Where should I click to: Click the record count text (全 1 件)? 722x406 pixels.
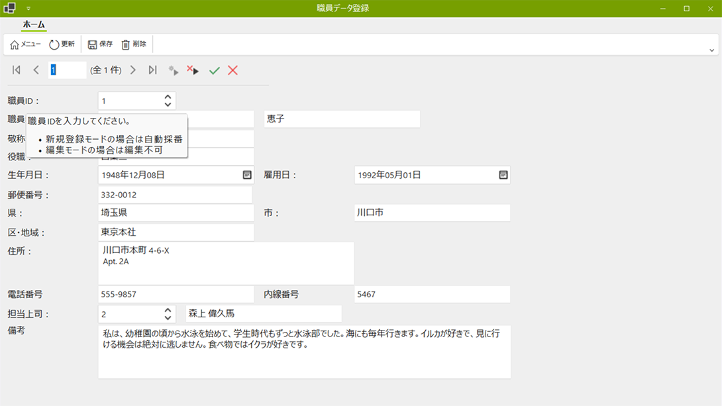tap(106, 70)
